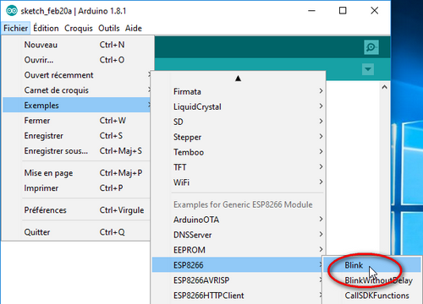423x304 pixels.
Task: Choose Fermer in the menu
Action: 76,121
